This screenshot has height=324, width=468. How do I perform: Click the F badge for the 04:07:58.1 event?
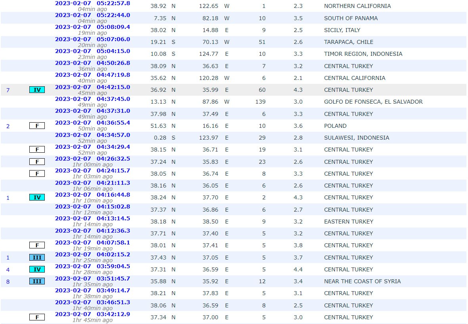pos(37,245)
